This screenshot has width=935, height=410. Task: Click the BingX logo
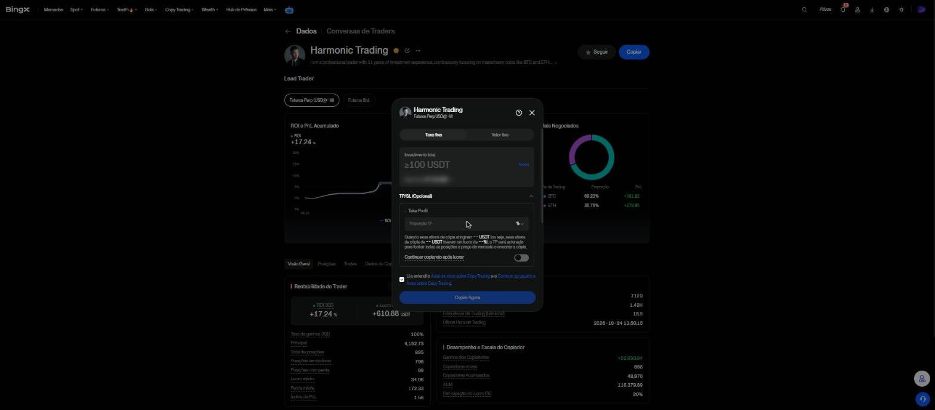(x=18, y=10)
